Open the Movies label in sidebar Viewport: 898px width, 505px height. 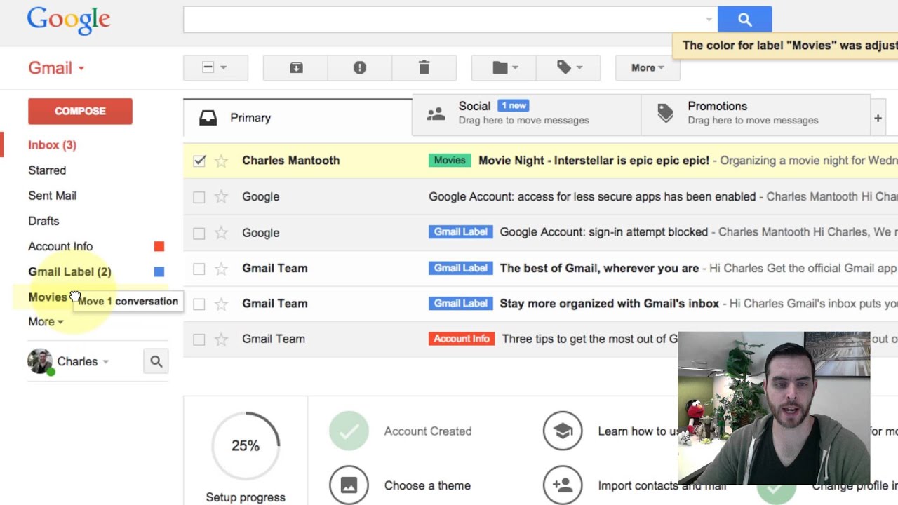coord(47,297)
